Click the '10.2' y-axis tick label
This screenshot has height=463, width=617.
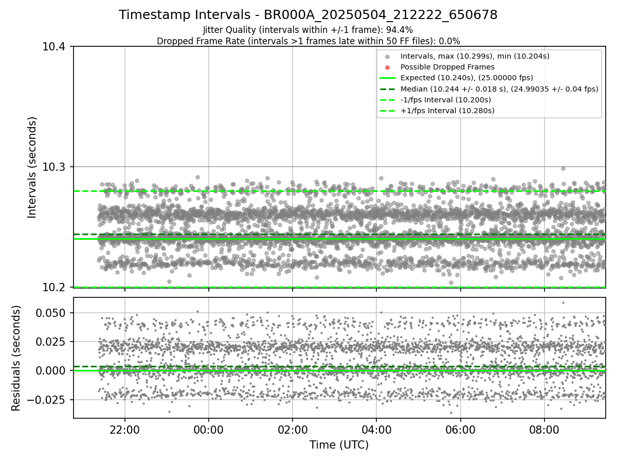click(55, 287)
